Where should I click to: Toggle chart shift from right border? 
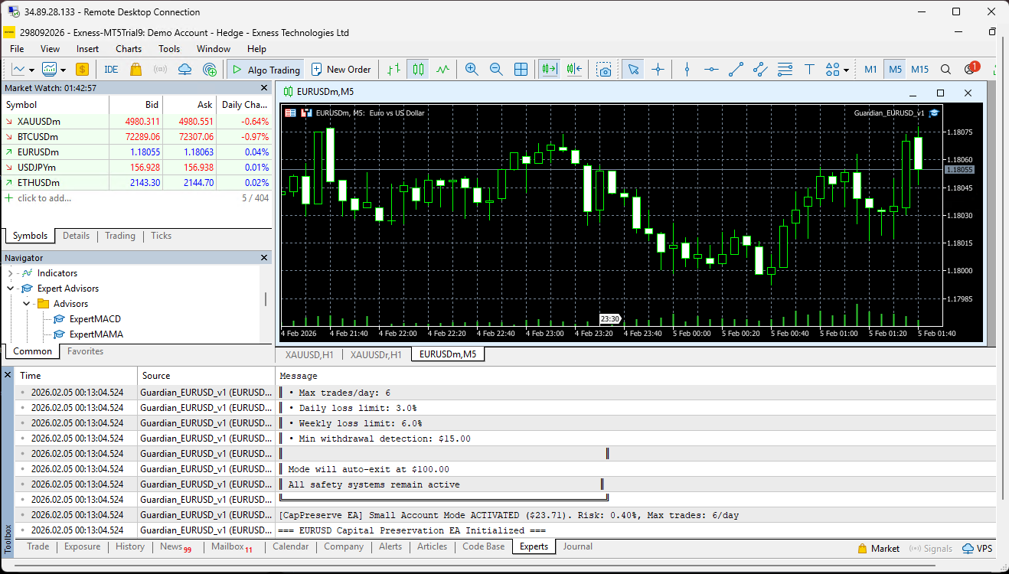574,69
